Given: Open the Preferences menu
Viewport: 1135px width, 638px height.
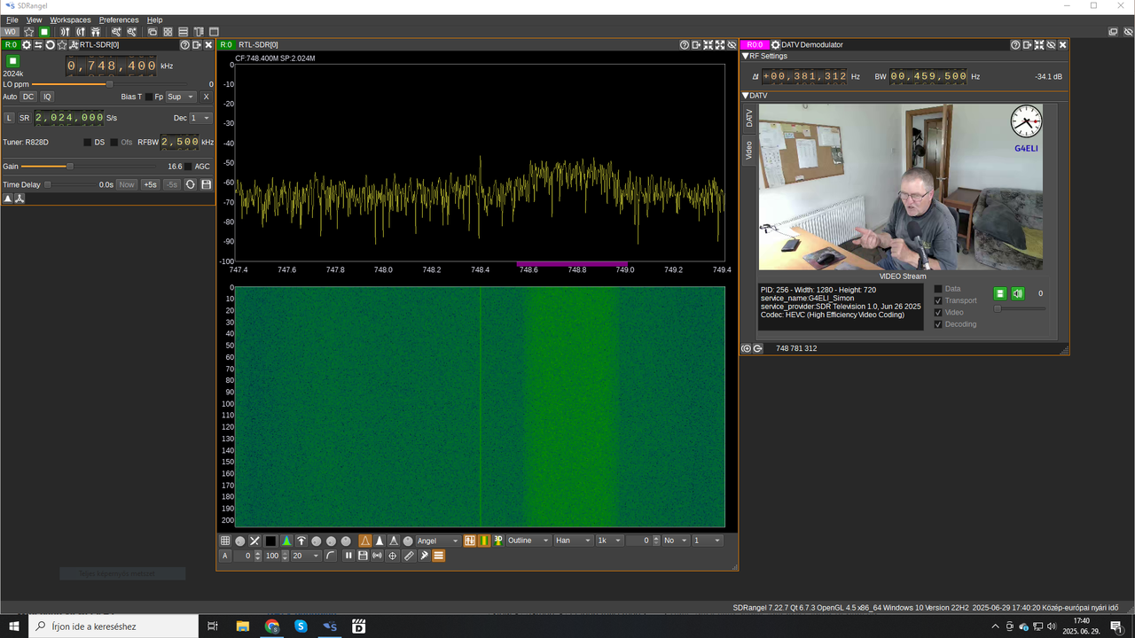Looking at the screenshot, I should [x=119, y=19].
